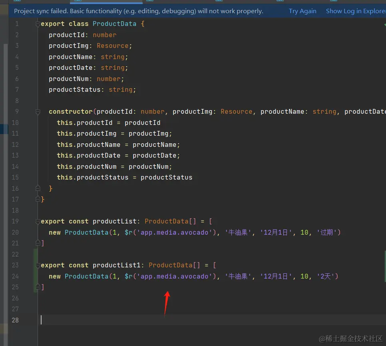Viewport: 386px width, 346px height.
Task: Collapse the productList1 array fold at line 23
Action: pos(38,265)
